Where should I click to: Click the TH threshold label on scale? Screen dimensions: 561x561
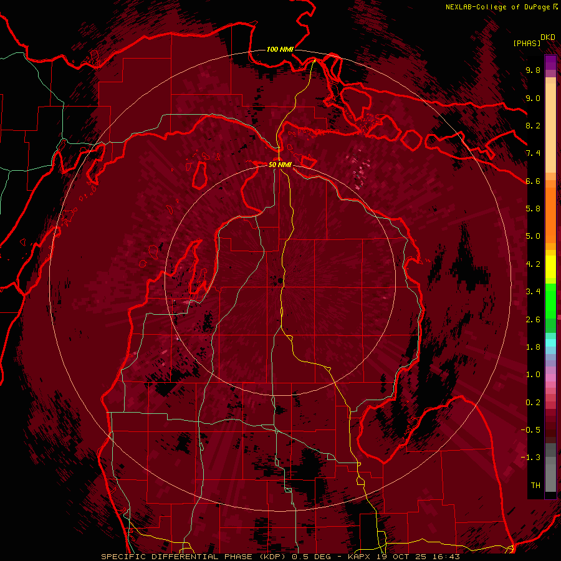tap(535, 486)
